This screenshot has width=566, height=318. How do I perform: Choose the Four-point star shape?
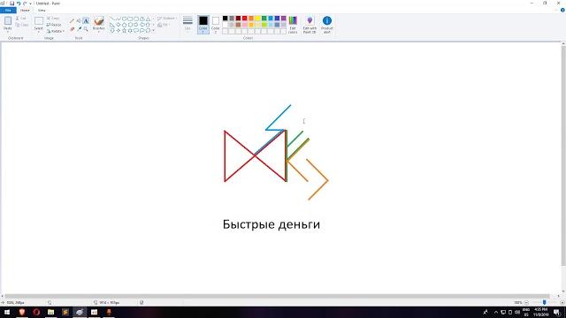[x=118, y=31]
